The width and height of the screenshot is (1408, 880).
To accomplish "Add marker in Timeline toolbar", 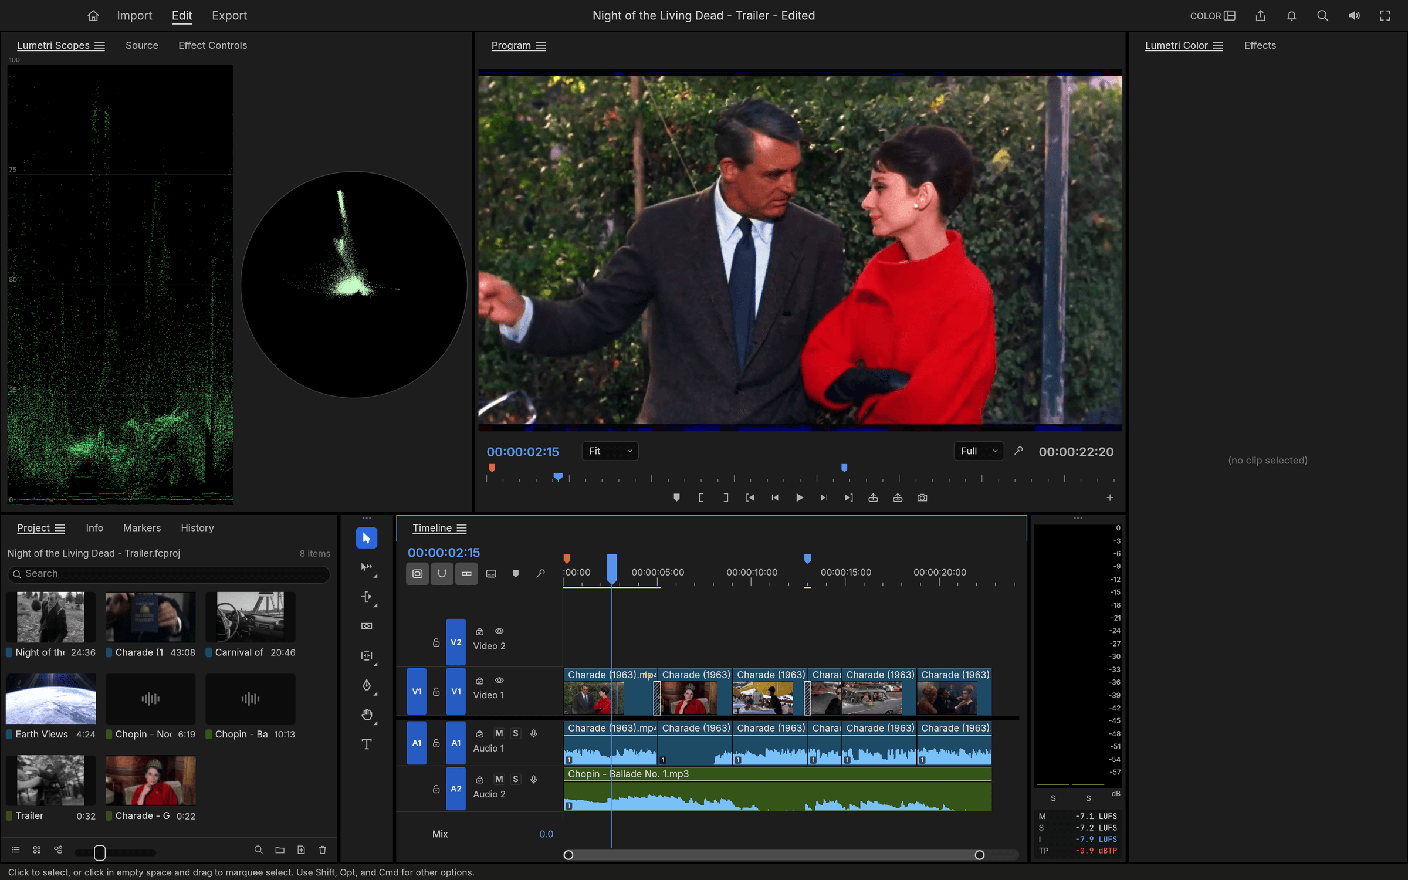I will [516, 573].
